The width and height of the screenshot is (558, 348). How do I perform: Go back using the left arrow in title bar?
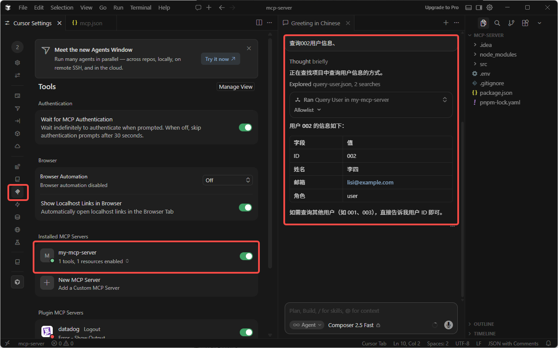click(221, 8)
